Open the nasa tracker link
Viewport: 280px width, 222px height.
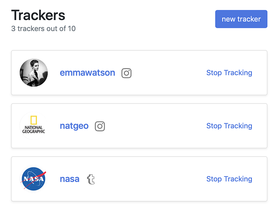(70, 179)
